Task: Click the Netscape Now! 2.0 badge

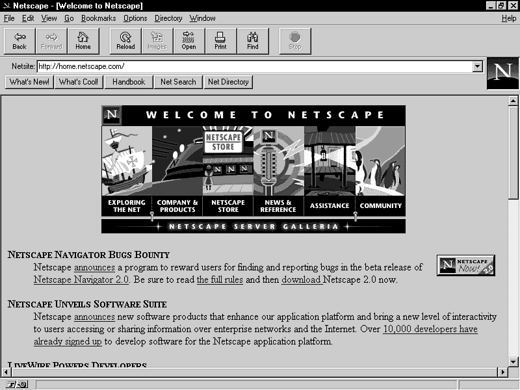Action: [465, 265]
